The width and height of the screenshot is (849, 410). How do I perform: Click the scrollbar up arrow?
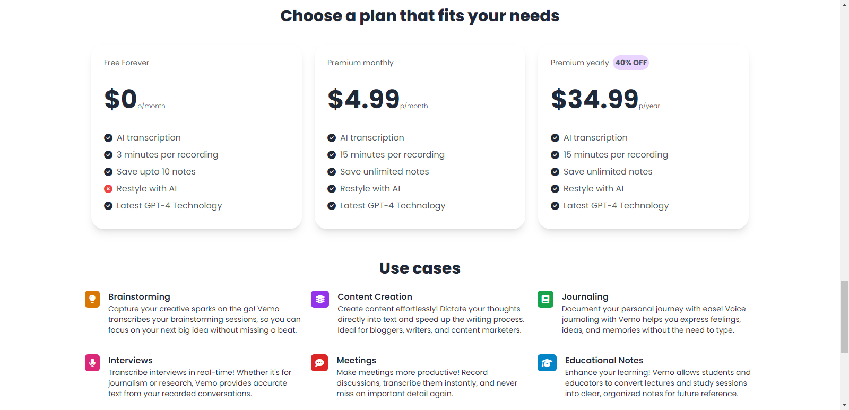pyautogui.click(x=844, y=4)
